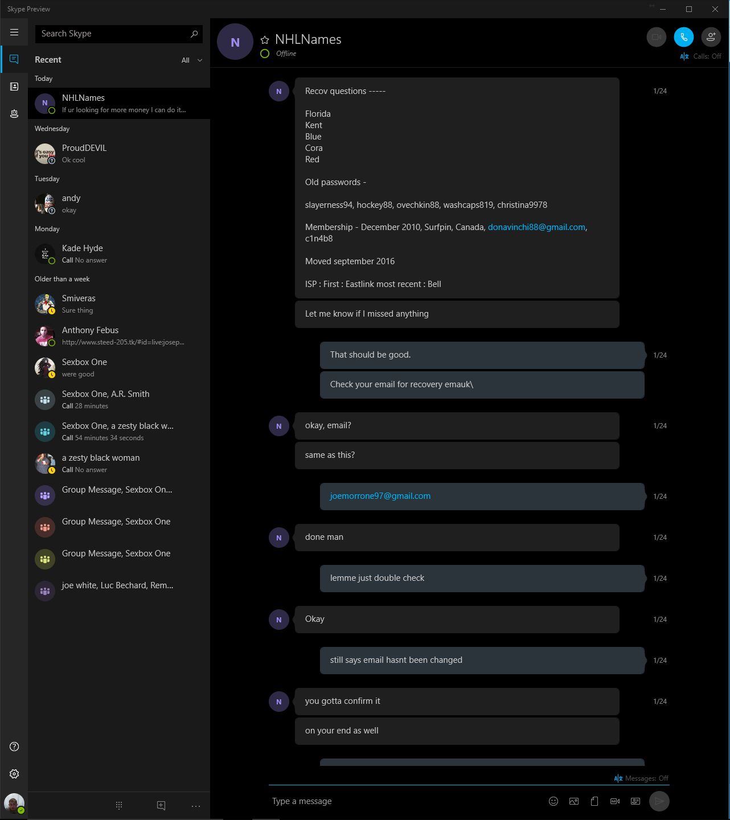Click the send message button
The width and height of the screenshot is (730, 820).
[659, 801]
